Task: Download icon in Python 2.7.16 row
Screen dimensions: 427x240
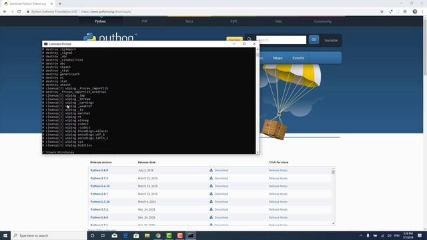Action: [x=211, y=201]
